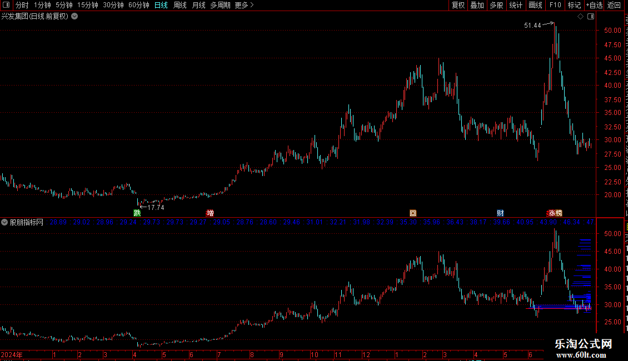Click the green 跌 marker
Image resolution: width=628 pixels, height=361 pixels.
point(137,213)
